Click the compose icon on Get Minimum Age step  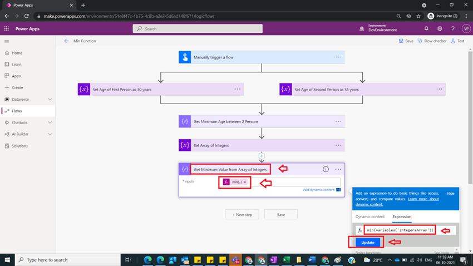coord(185,121)
